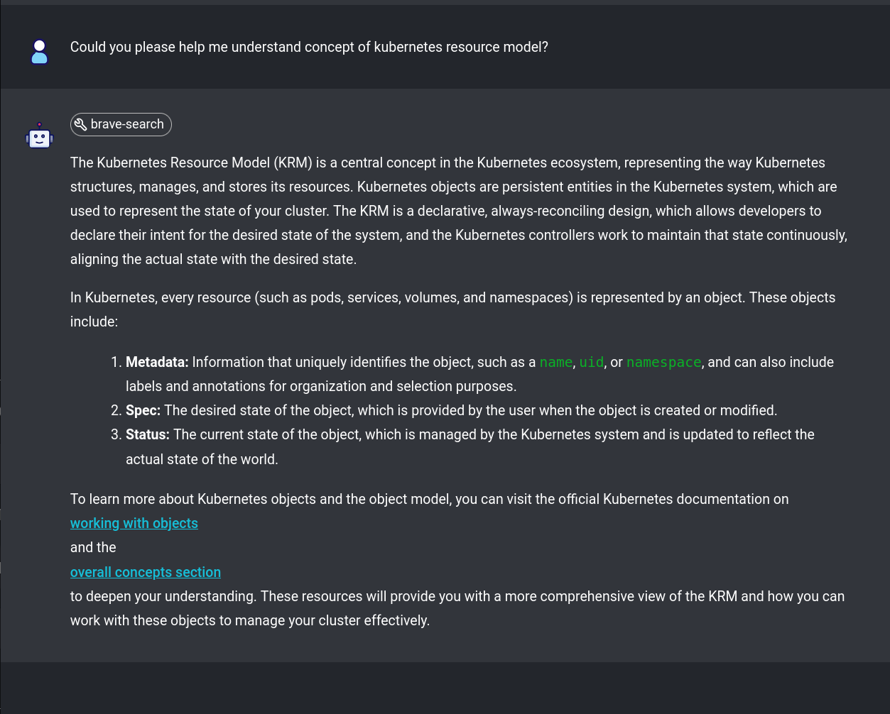Click the "and the" text between links
The height and width of the screenshot is (714, 890).
93,547
